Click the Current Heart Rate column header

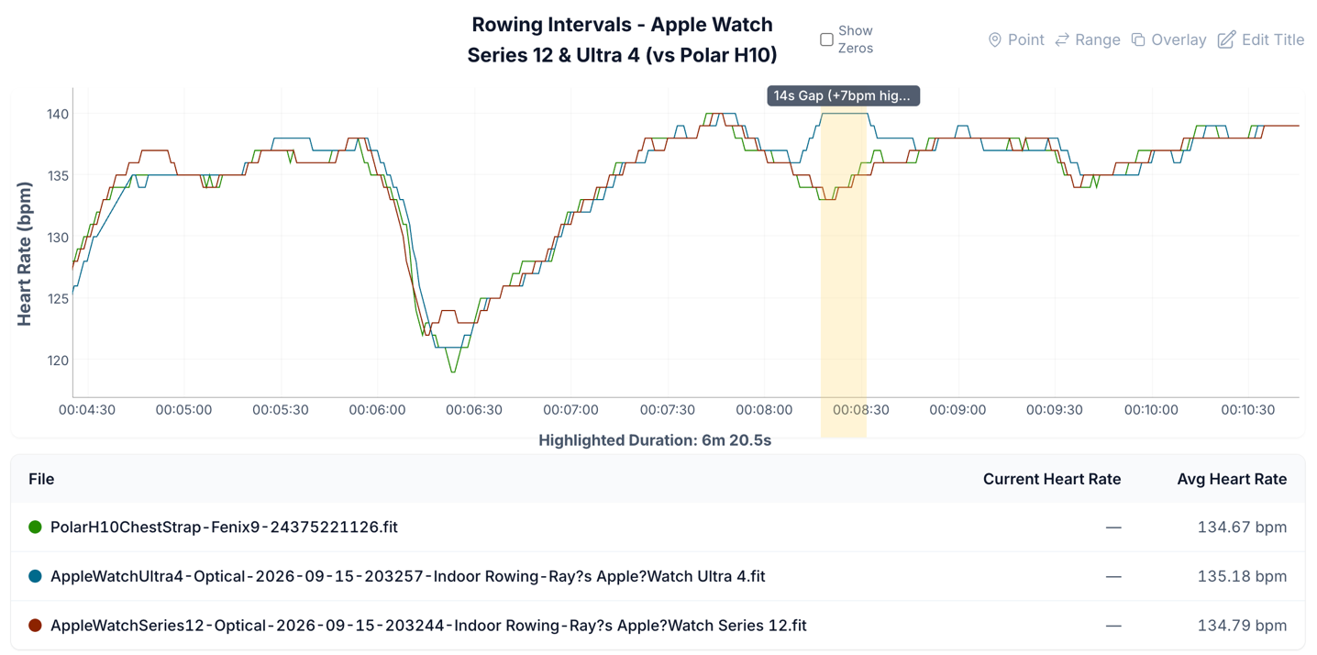1052,479
